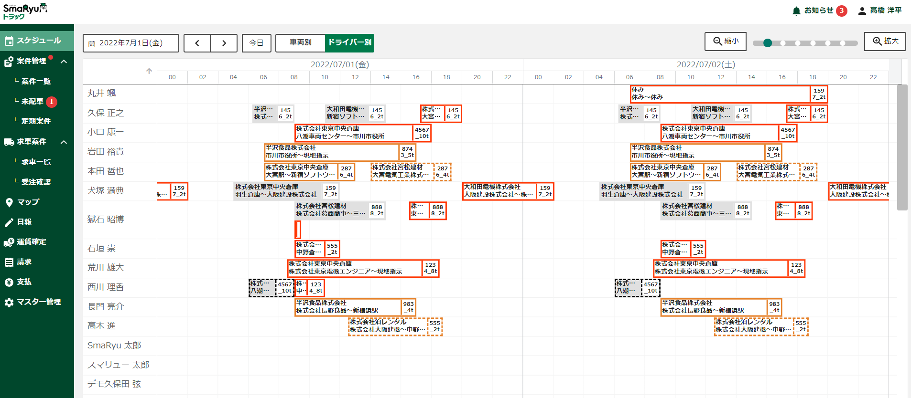Image resolution: width=911 pixels, height=398 pixels.
Task: Click the SmaRyu トラック logo
Action: coord(25,11)
